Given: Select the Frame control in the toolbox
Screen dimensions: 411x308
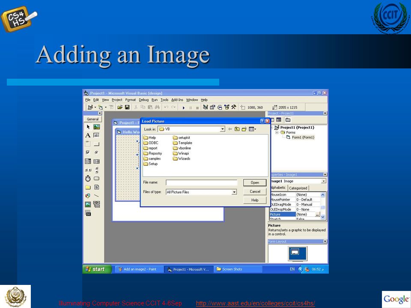Looking at the screenshot, I should pos(88,144).
